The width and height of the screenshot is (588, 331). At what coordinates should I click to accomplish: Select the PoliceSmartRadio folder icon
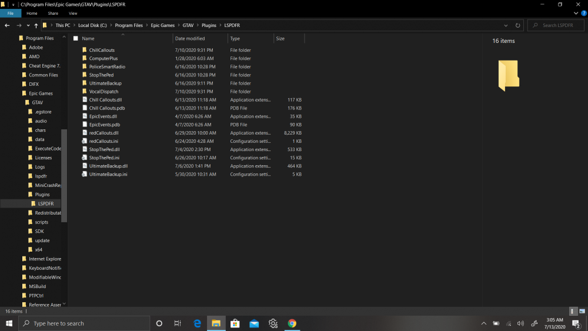coord(84,66)
